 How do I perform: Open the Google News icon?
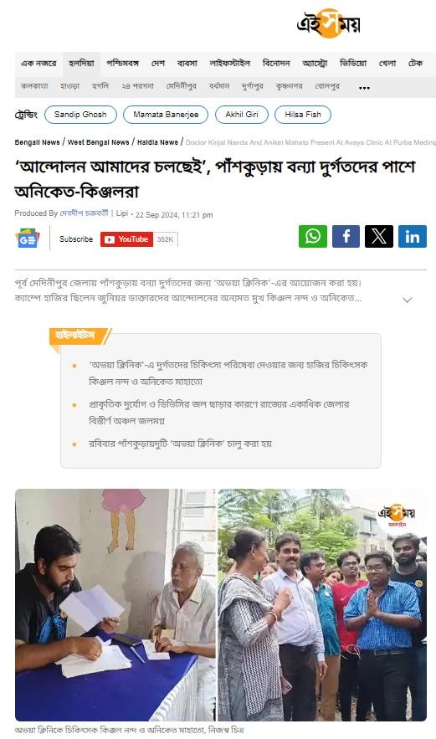coord(28,239)
